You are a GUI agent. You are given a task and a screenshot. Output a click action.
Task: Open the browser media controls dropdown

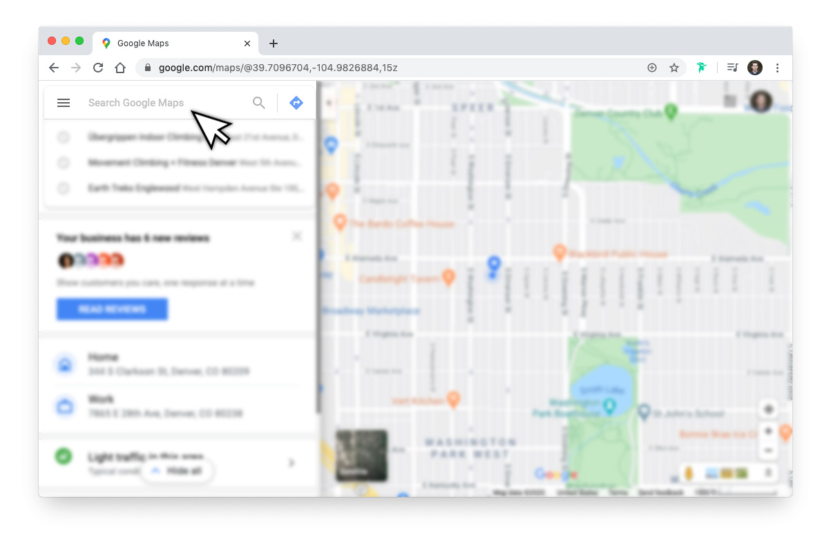[732, 68]
